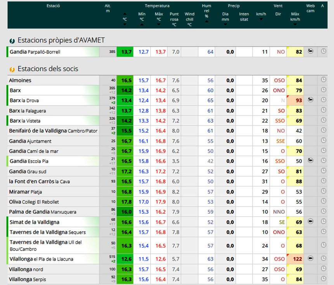This screenshot has height=285, width=334.
Task: Sort by maximum temperature arrow under Màx °C
Action: [159, 24]
